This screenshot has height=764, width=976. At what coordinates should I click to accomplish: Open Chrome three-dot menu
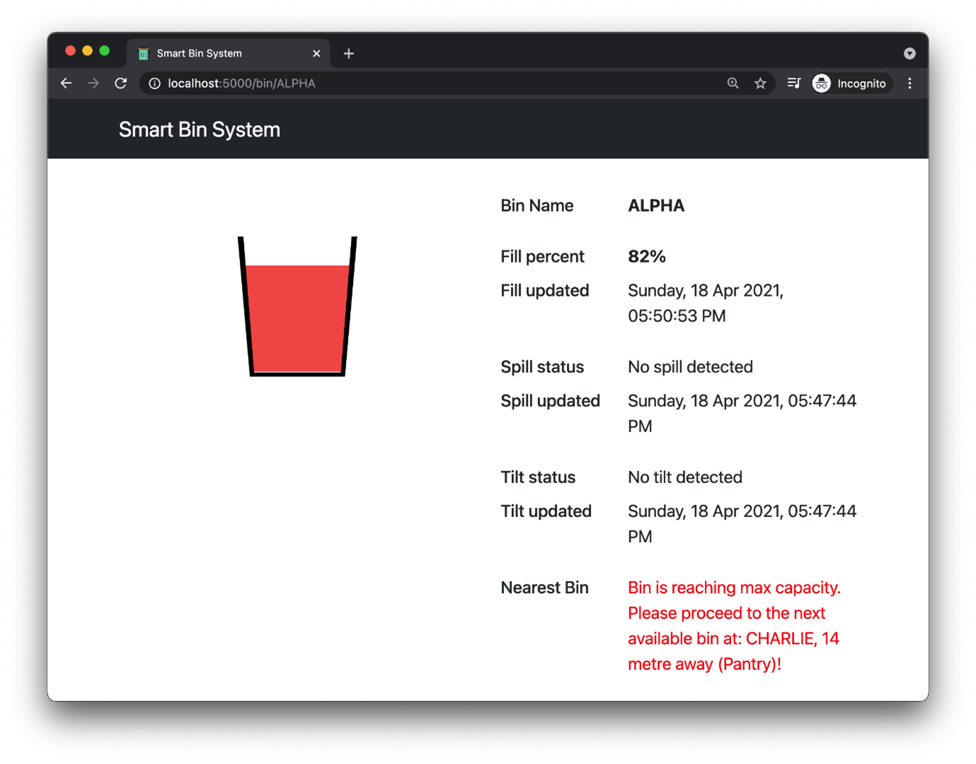(909, 83)
